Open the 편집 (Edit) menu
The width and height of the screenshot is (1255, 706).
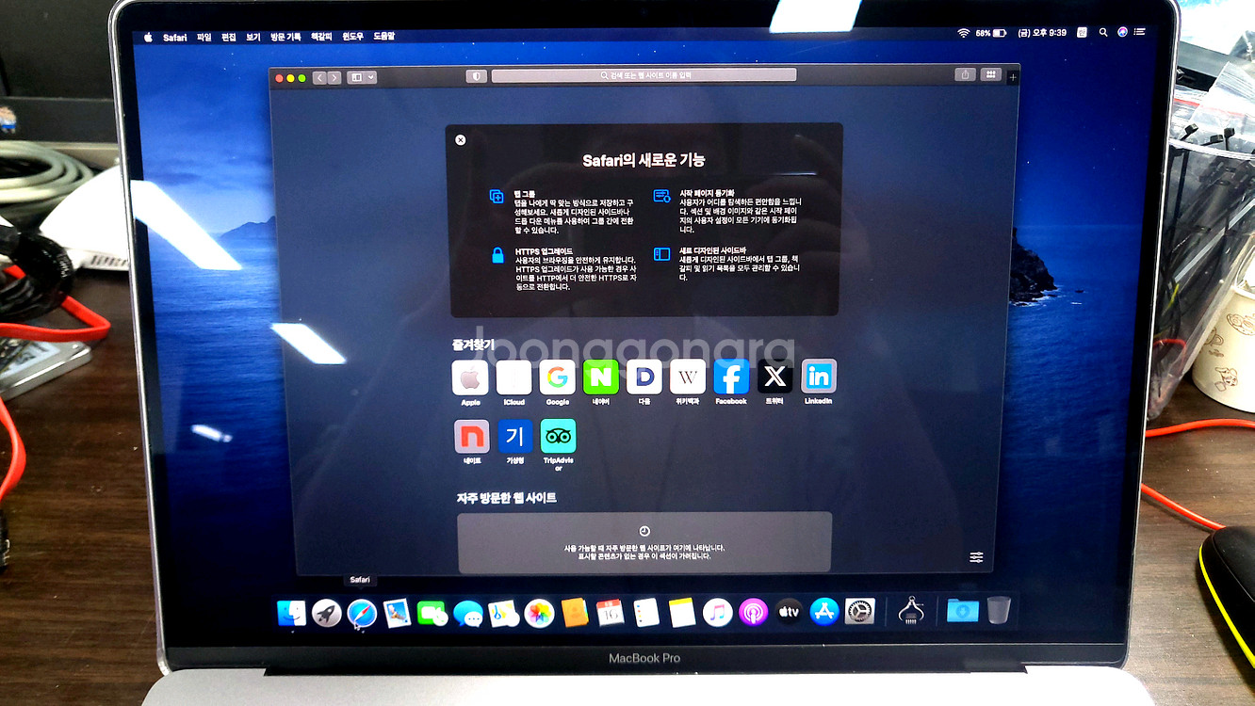(229, 37)
